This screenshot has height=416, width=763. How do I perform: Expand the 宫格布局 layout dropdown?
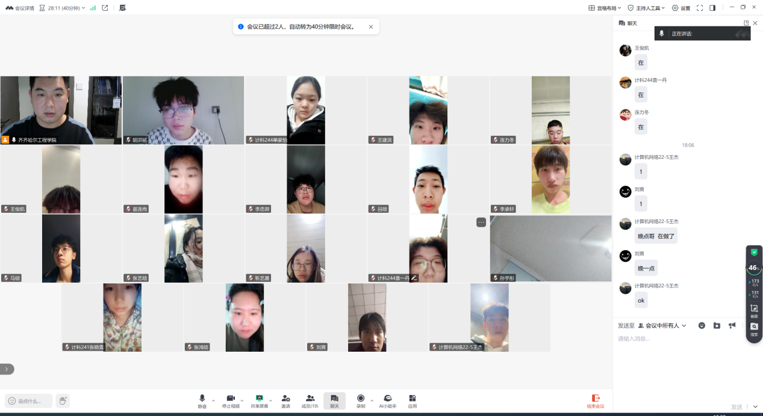[605, 8]
